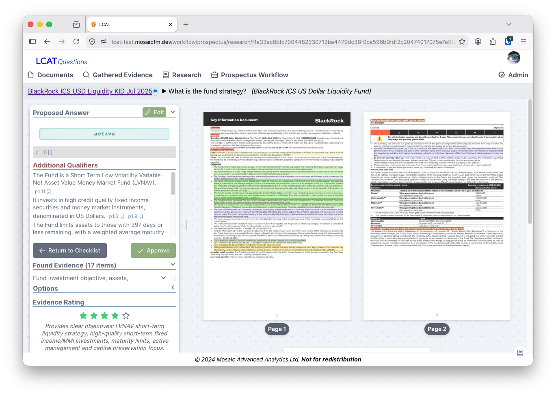Open the browser extensions puzzle icon
The image size is (556, 396).
pyautogui.click(x=493, y=41)
